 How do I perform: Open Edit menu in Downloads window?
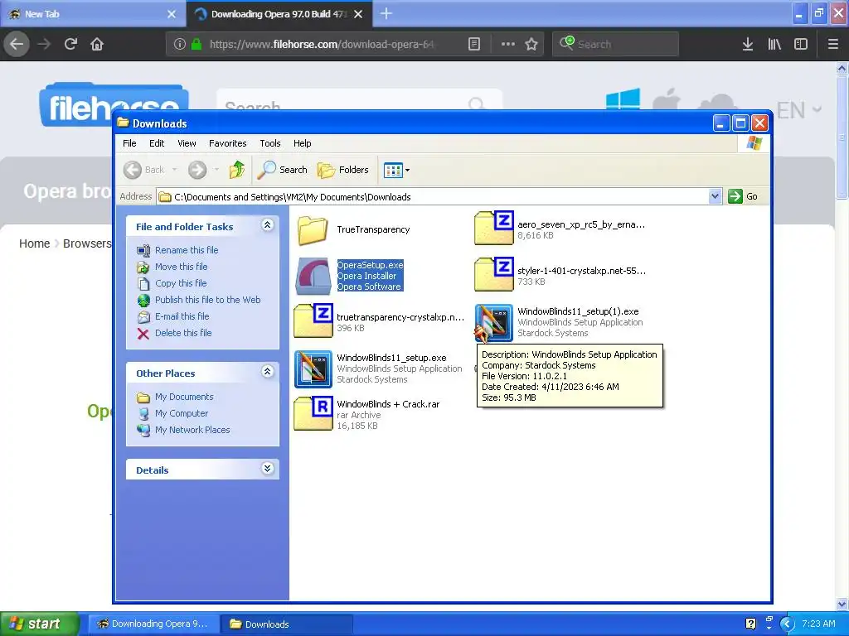coord(157,143)
